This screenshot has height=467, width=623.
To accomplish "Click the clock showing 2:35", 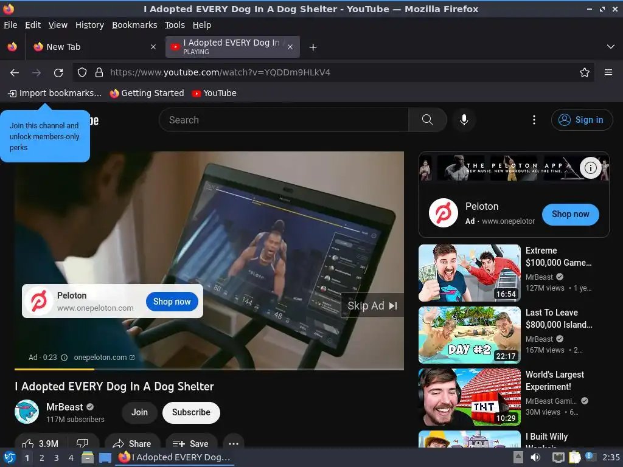I will (x=611, y=457).
